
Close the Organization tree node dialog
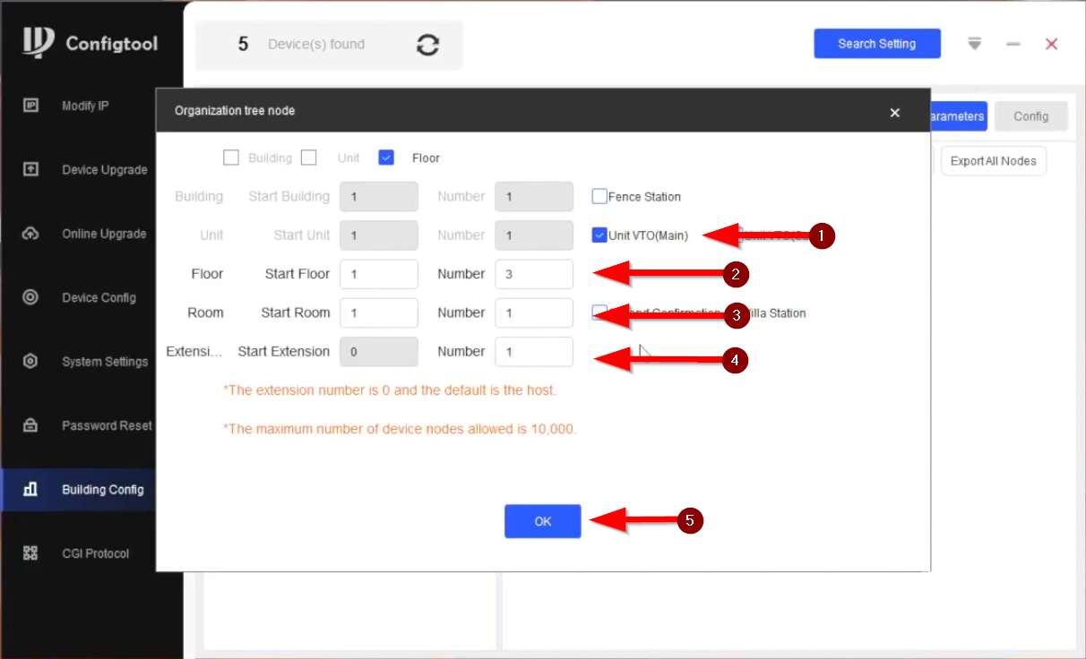pos(894,112)
